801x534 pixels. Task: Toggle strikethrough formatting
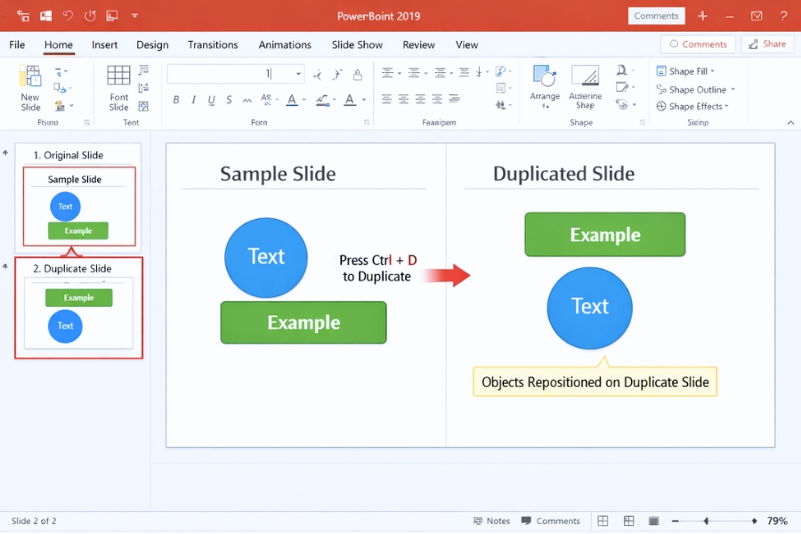(228, 100)
